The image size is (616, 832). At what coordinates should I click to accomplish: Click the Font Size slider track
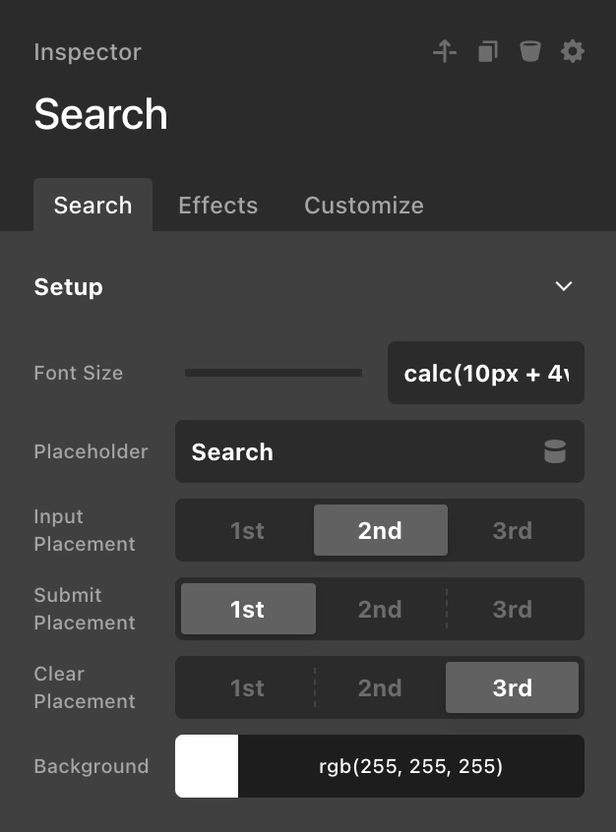pos(274,373)
